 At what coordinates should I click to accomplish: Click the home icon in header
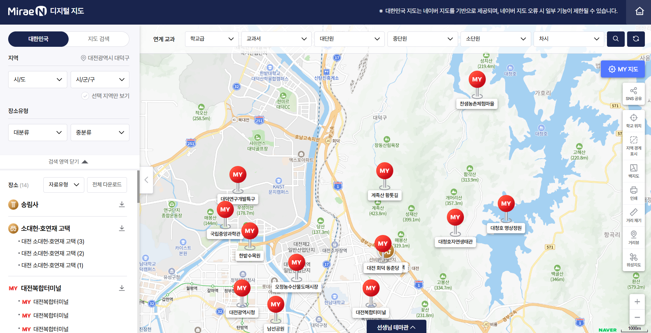pyautogui.click(x=639, y=11)
